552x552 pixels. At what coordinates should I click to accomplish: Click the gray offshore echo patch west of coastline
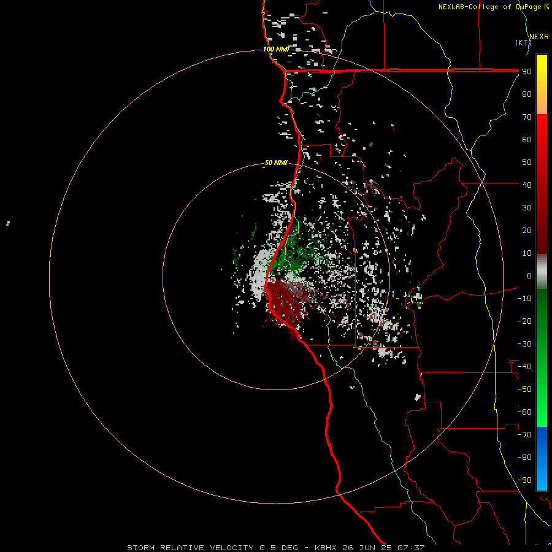click(260, 273)
